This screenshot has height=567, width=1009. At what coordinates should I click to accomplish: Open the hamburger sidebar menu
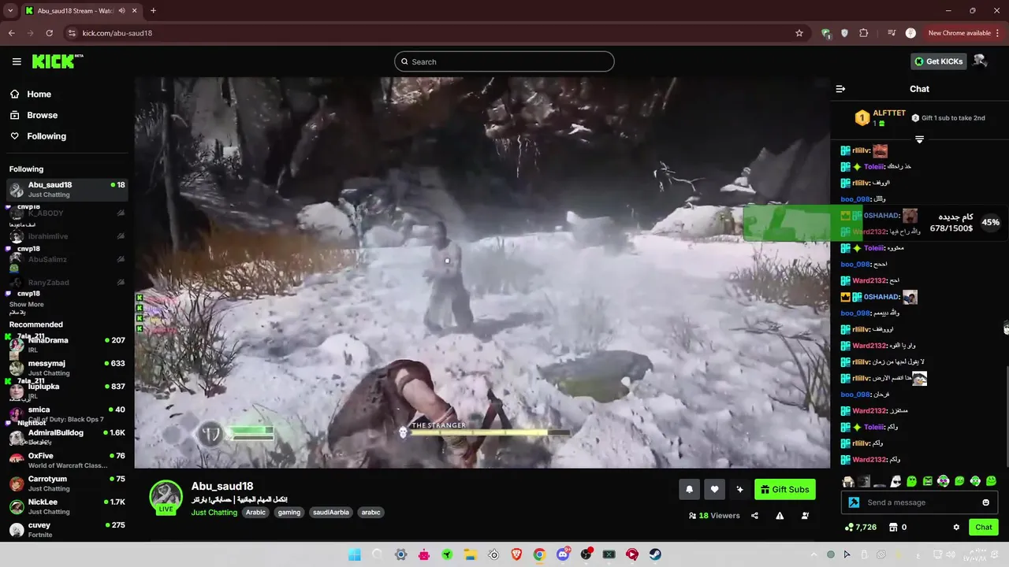17,61
